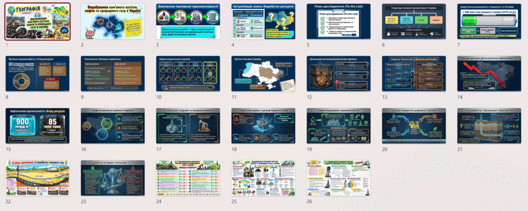Select slide 5 'План дослідження (To-Do List)'
This screenshot has height=211, width=528.
click(339, 21)
